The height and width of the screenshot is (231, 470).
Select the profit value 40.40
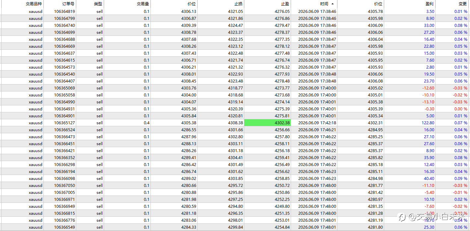(429, 178)
